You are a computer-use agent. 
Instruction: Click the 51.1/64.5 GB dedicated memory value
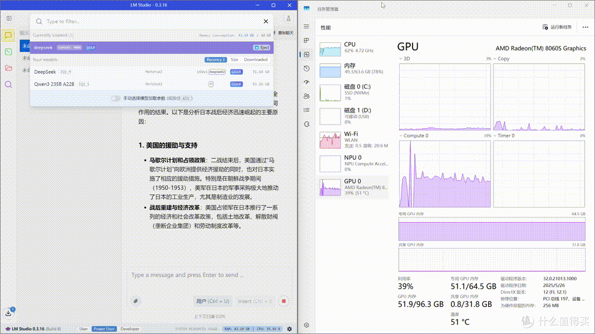474,286
